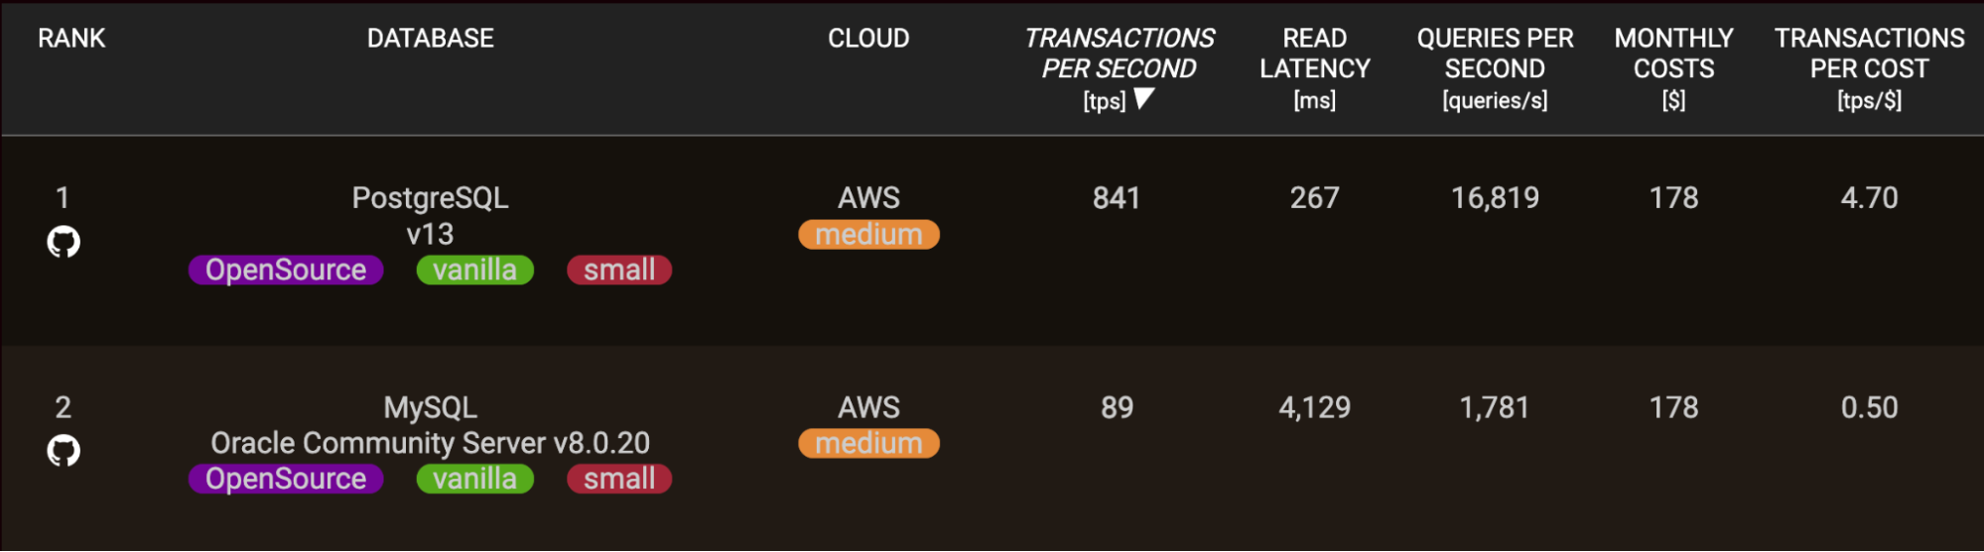Toggle the OpenSource tag on PostgreSQL
1984x552 pixels.
click(286, 271)
